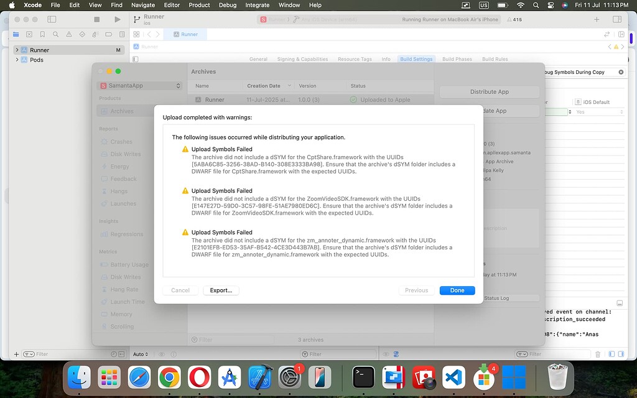Select the Project navigator folder icon
637x398 pixels.
(16, 35)
